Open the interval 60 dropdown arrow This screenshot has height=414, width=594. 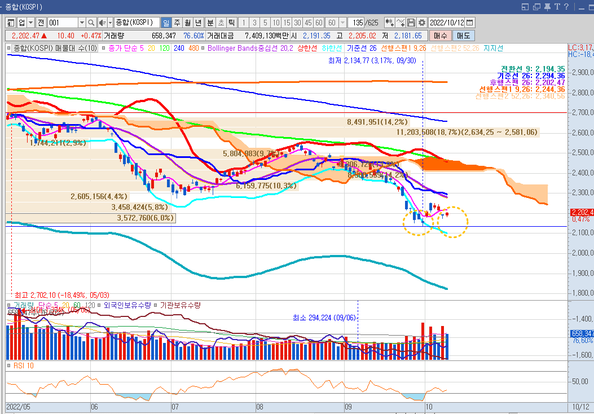(343, 23)
